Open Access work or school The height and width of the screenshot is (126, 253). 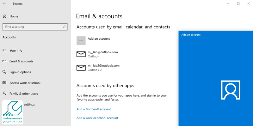[25, 83]
